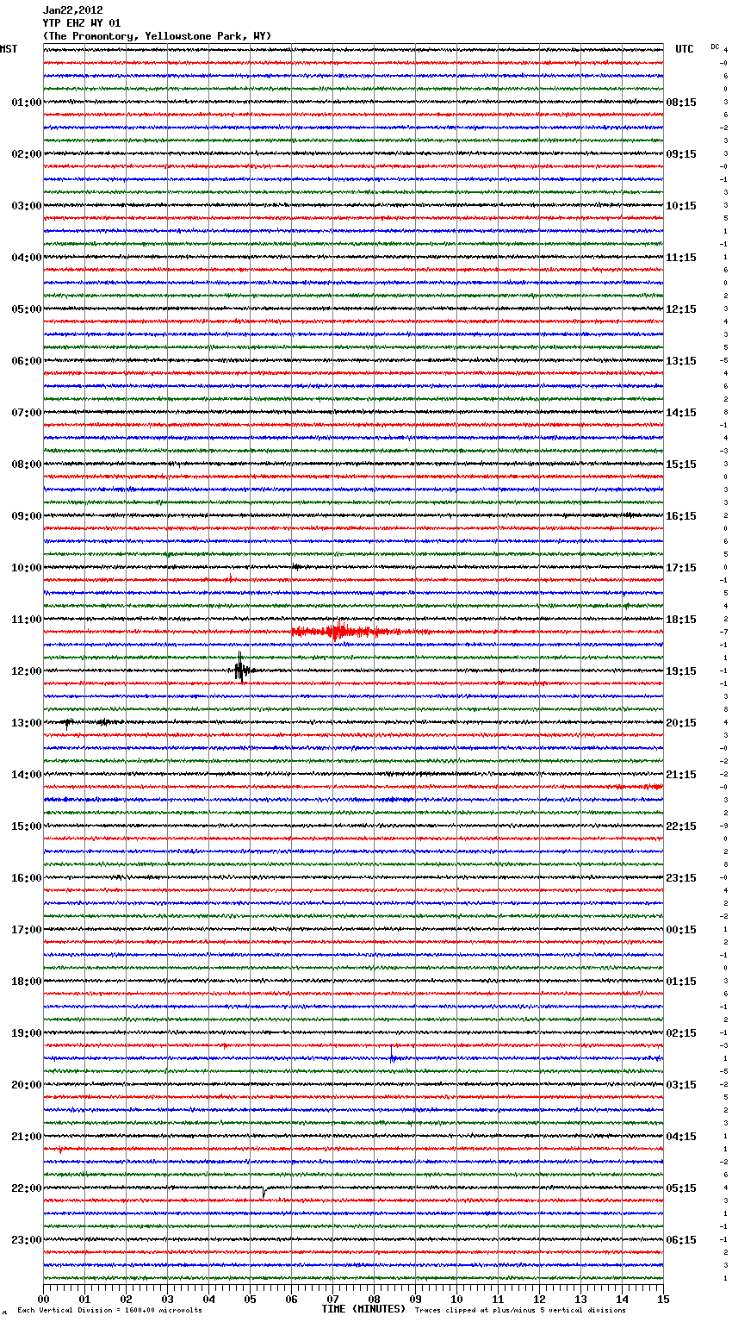Click the 20:15 UTC time label
Image resolution: width=732 pixels, height=1322 pixels.
coord(681,723)
